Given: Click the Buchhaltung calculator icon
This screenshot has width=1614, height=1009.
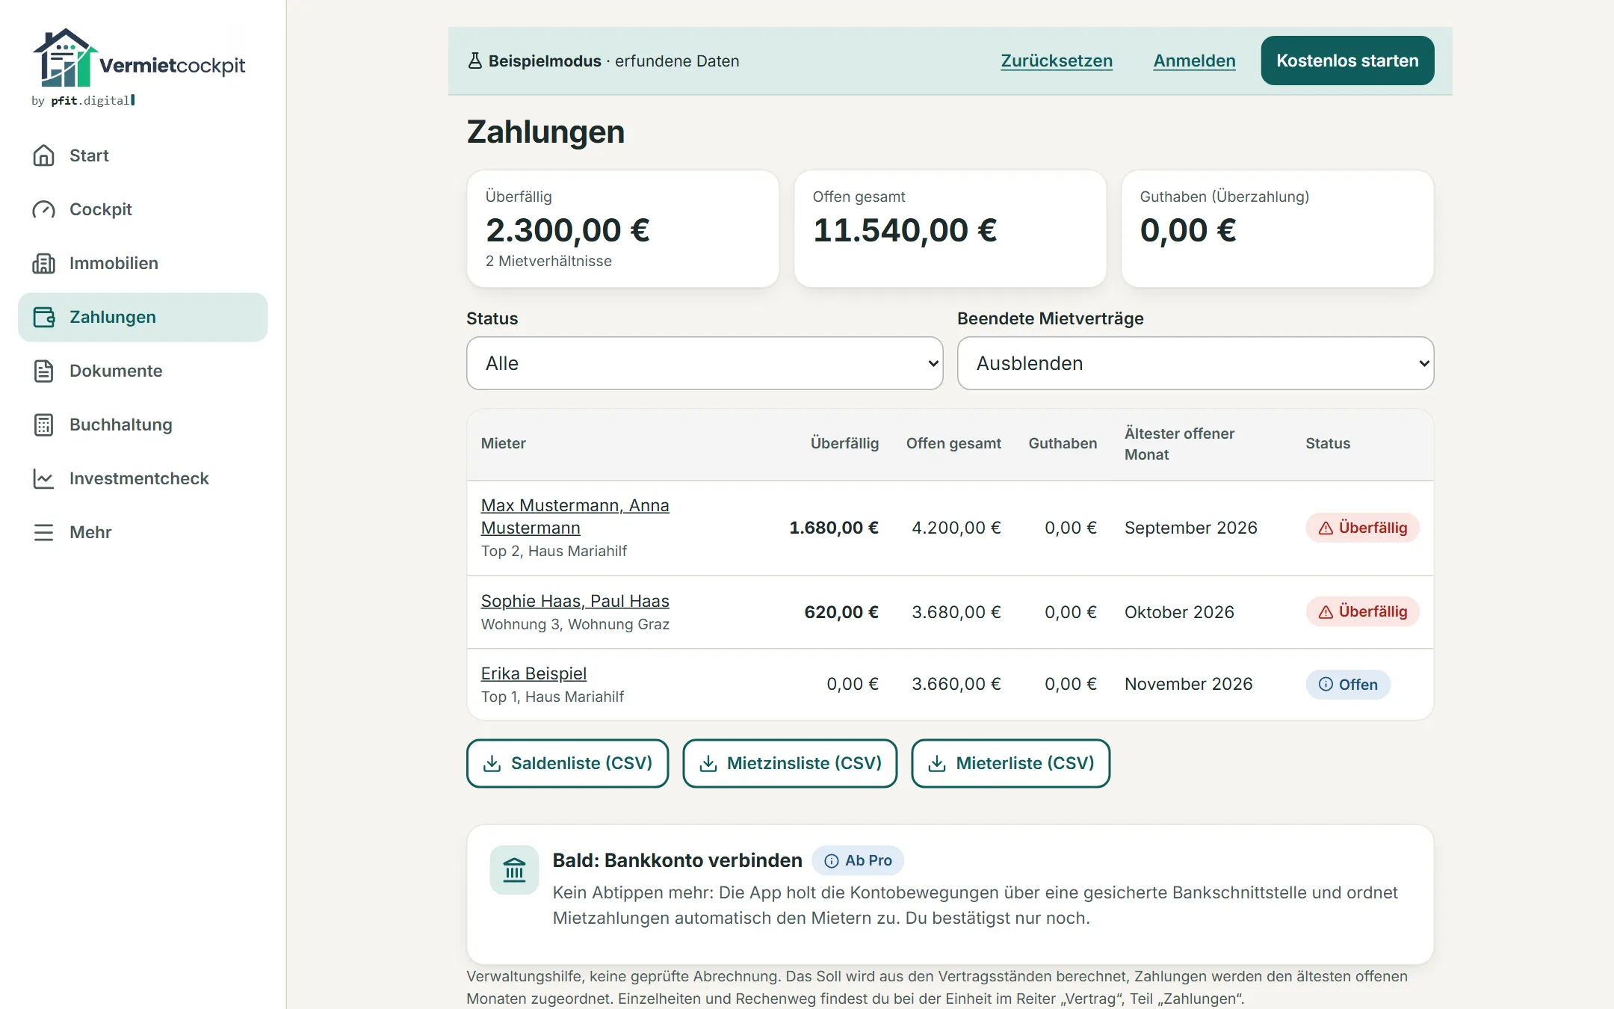Looking at the screenshot, I should coord(44,425).
